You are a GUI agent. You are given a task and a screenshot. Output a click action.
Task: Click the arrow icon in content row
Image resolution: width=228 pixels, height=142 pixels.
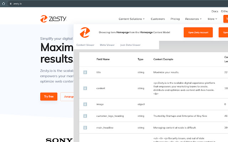[x=85, y=88]
